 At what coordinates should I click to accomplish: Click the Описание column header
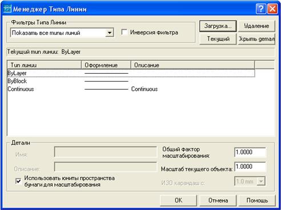point(192,65)
